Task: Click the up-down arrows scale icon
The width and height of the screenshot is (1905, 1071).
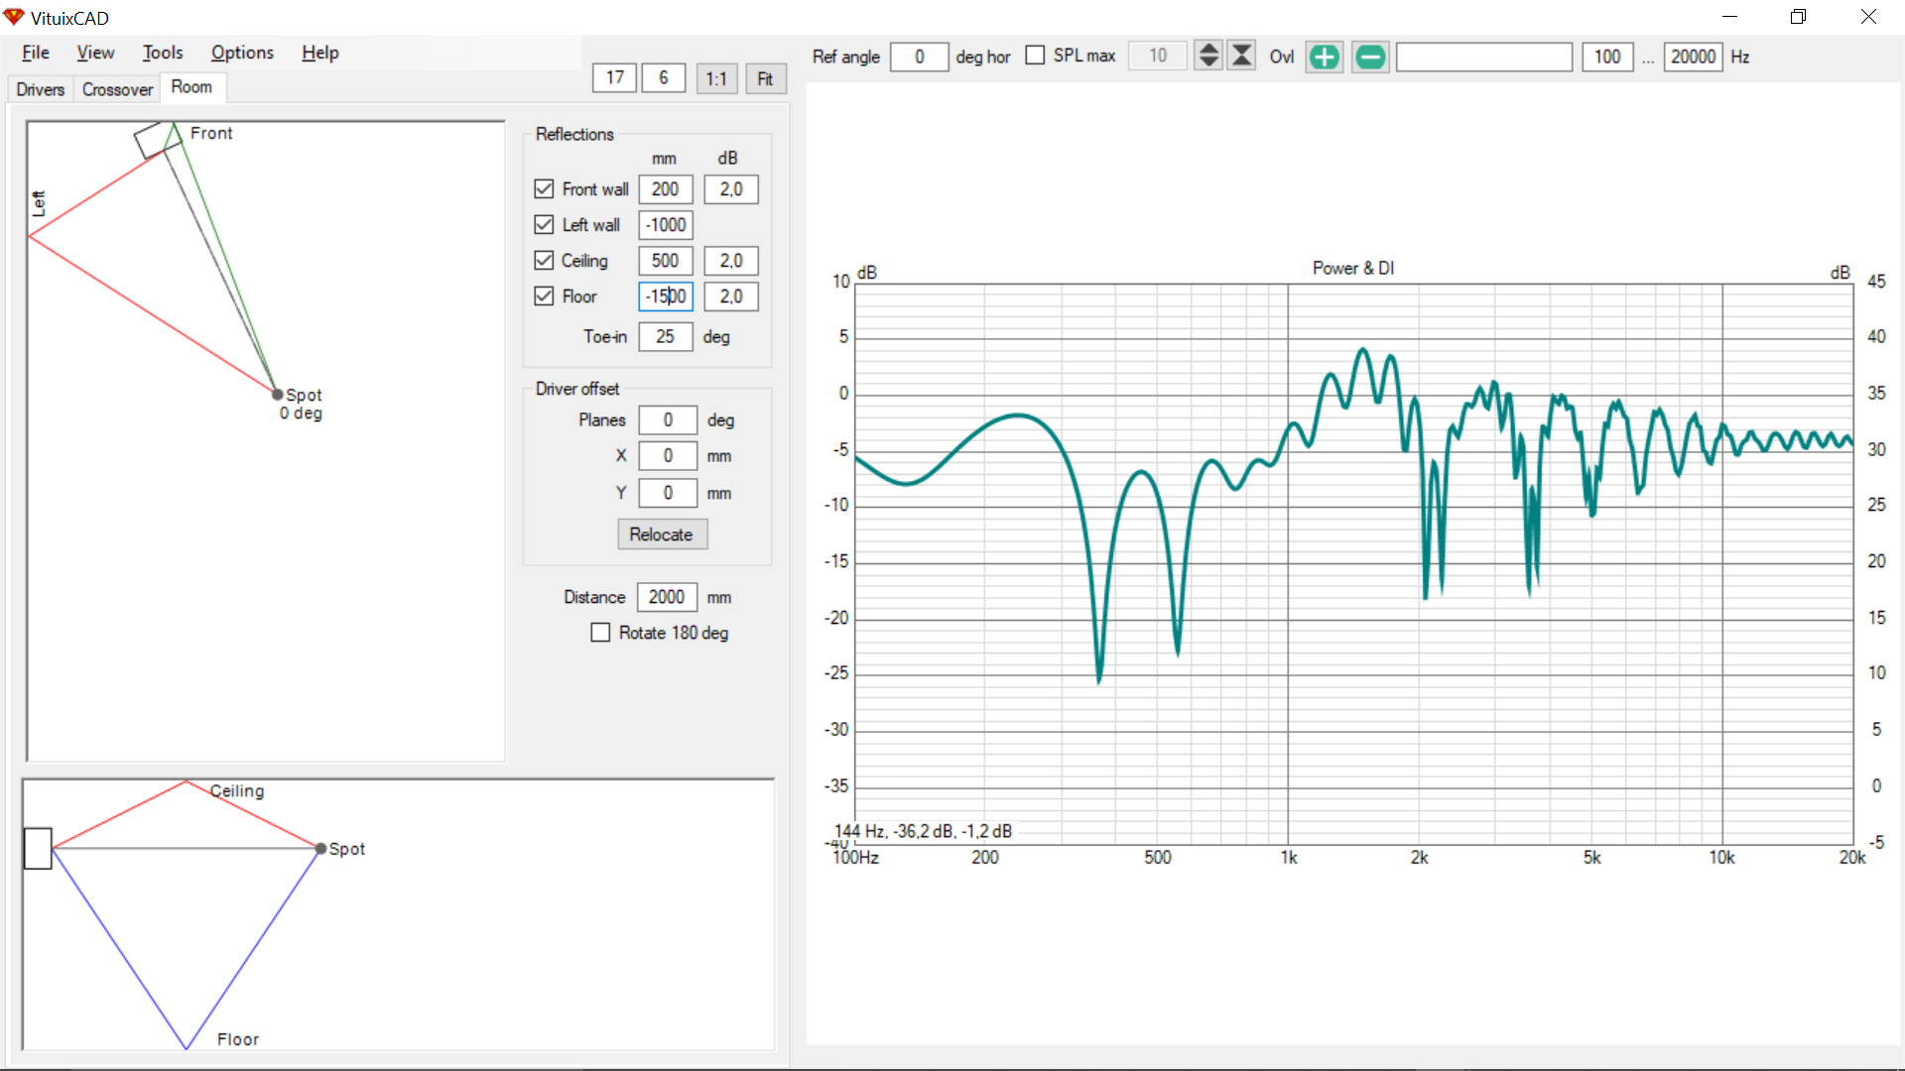Action: coord(1207,56)
